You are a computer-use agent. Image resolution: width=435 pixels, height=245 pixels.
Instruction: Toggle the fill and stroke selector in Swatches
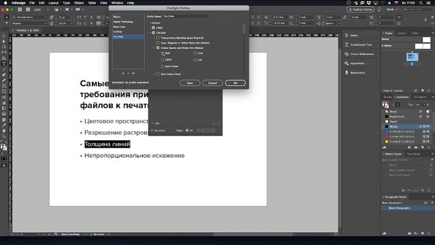click(x=385, y=105)
